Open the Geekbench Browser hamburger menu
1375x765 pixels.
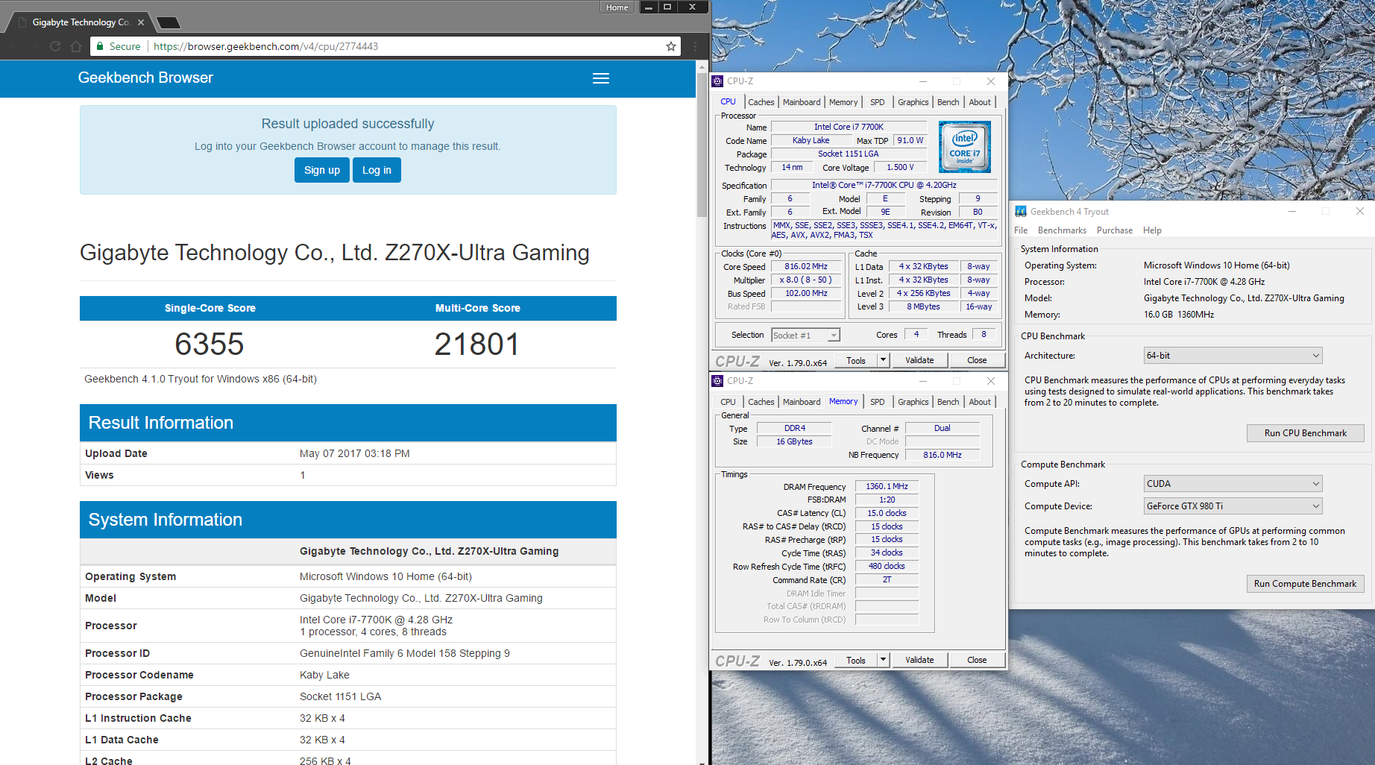click(x=601, y=78)
